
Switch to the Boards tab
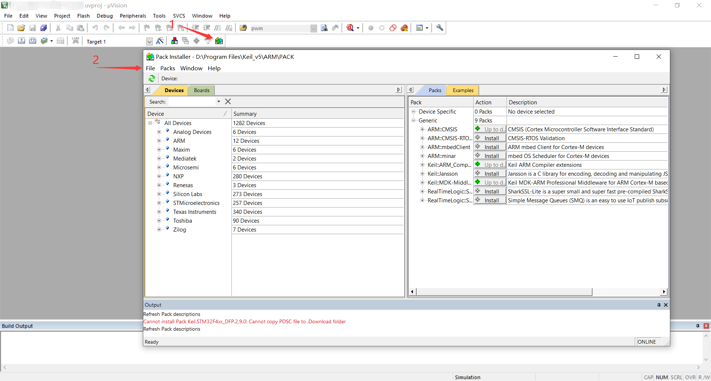[201, 90]
